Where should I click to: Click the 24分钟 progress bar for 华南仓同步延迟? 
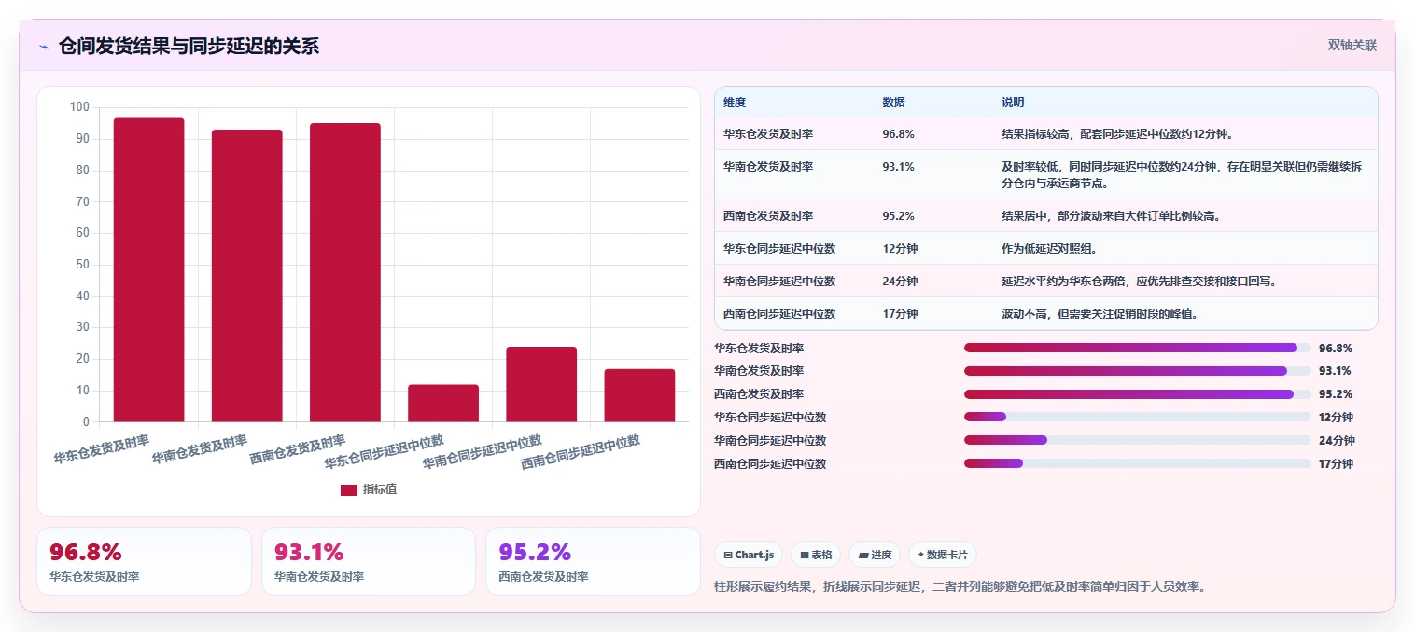click(1137, 440)
